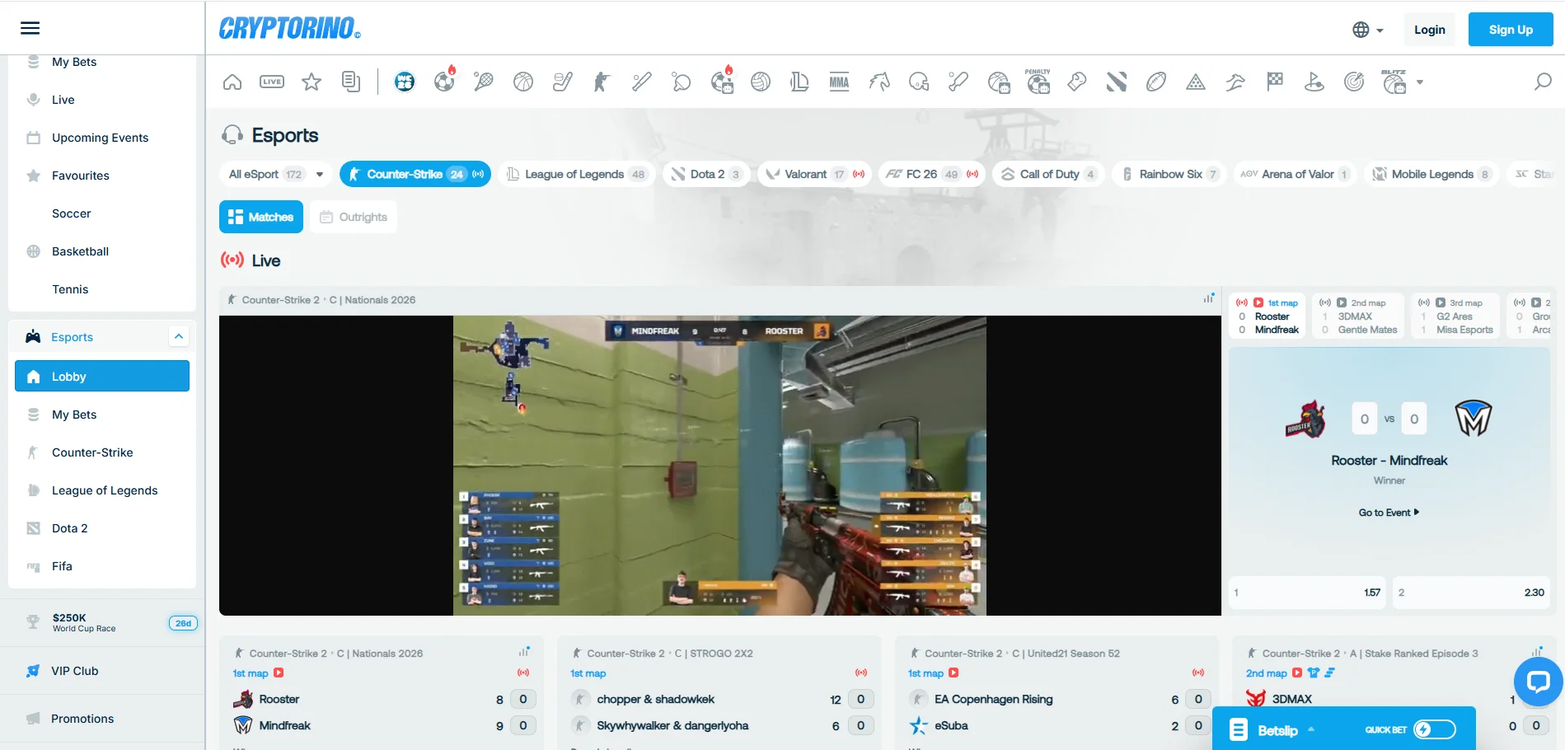Go to sportsbook home icon
The height and width of the screenshot is (750, 1565).
[232, 82]
